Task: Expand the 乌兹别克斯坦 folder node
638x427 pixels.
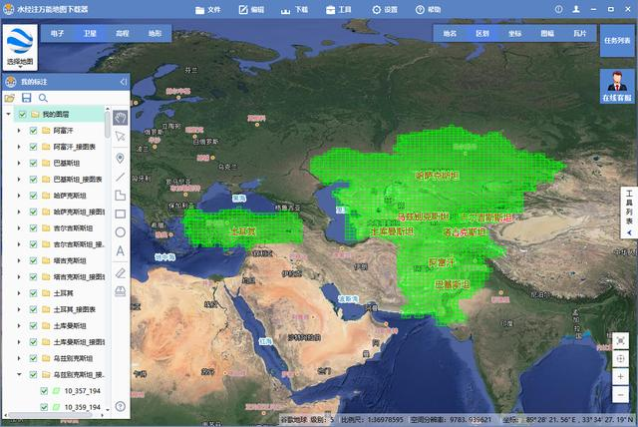Action: pyautogui.click(x=19, y=358)
